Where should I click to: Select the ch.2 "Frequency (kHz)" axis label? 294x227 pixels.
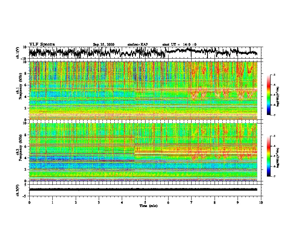20,148
